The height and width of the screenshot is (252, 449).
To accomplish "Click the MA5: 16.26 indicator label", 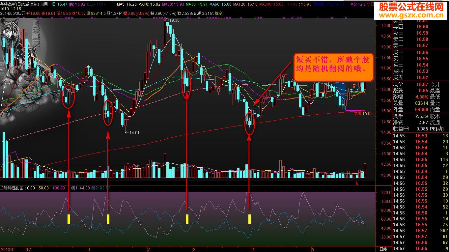I will (x=127, y=4).
